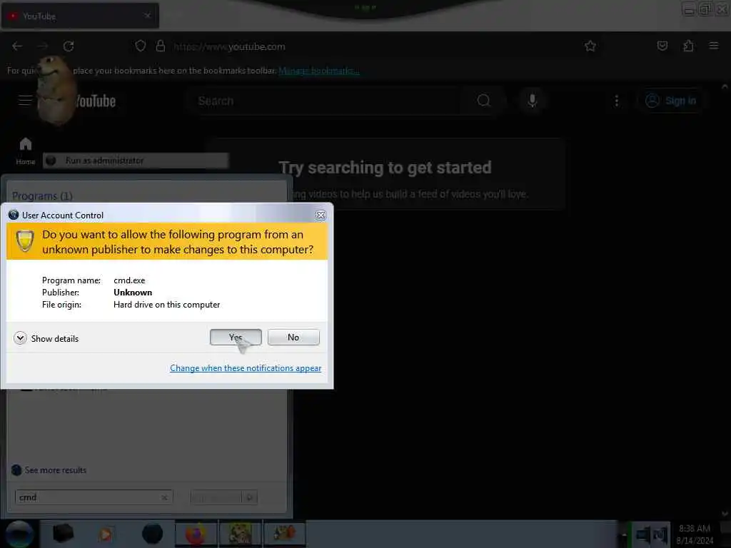Start voice search with microphone icon
The height and width of the screenshot is (548, 731).
(x=532, y=101)
